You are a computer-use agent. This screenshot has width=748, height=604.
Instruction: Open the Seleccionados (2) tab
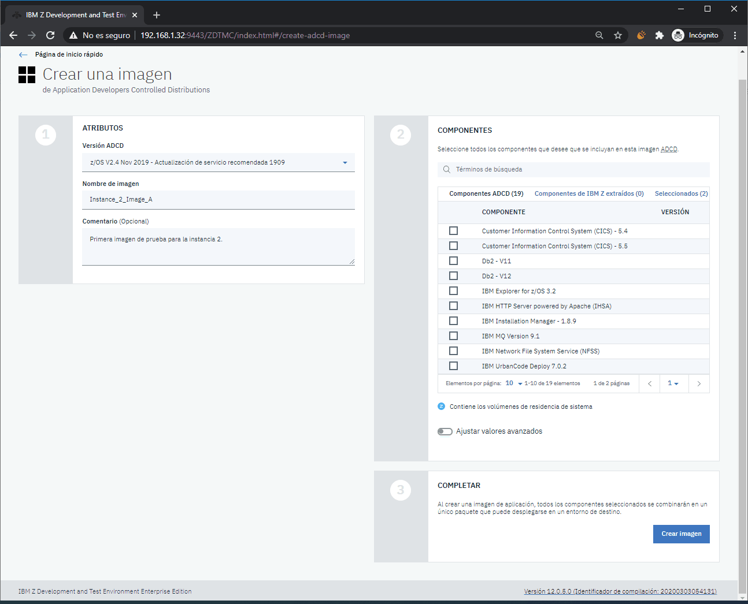(681, 193)
